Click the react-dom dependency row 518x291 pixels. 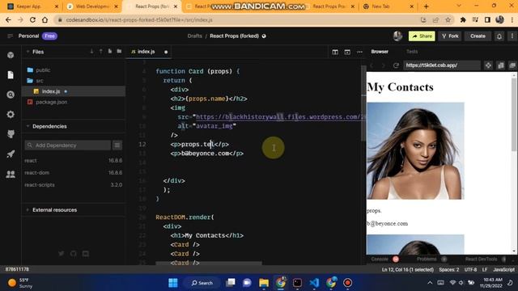[x=74, y=172]
